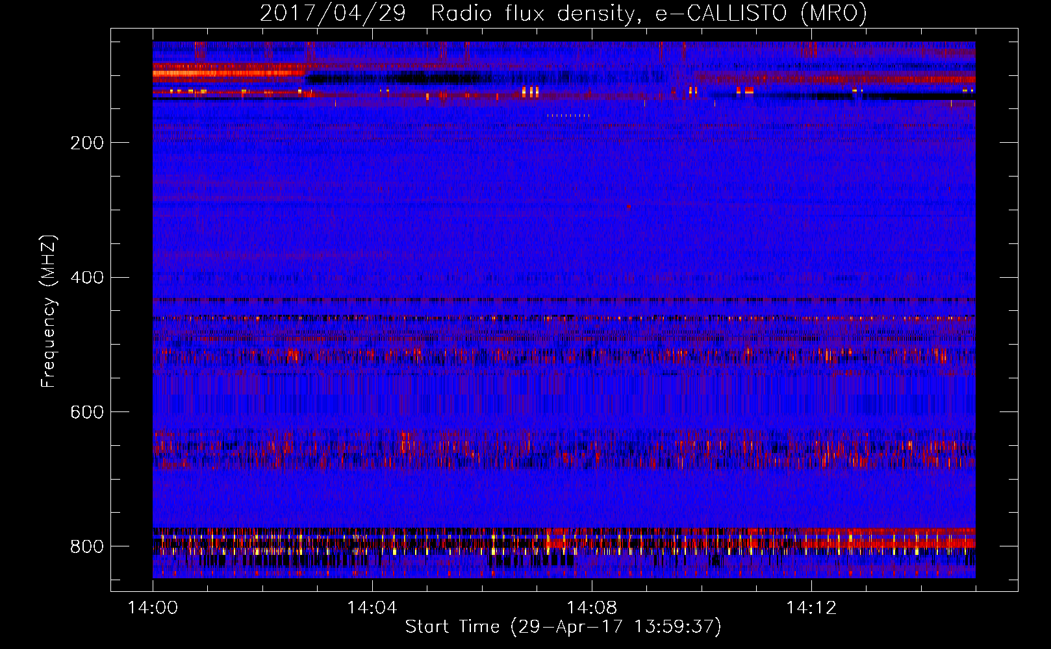Image resolution: width=1051 pixels, height=649 pixels.
Task: Click the '14:12' time tick label
Action: [811, 607]
